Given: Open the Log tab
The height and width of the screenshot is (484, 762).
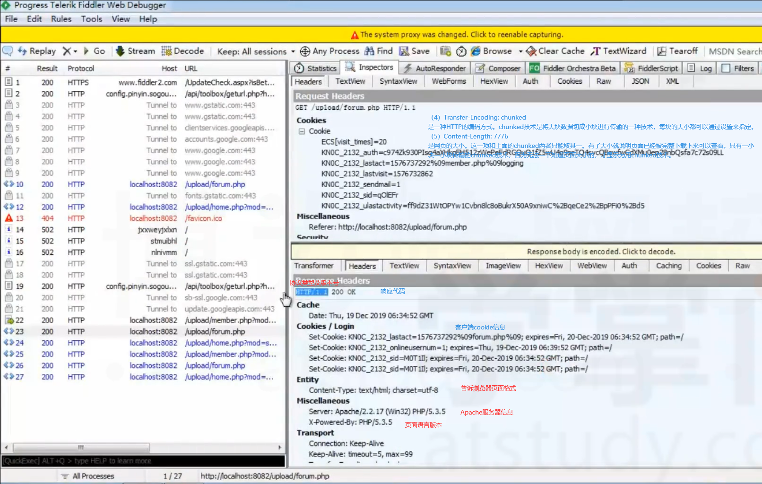Looking at the screenshot, I should pos(700,68).
